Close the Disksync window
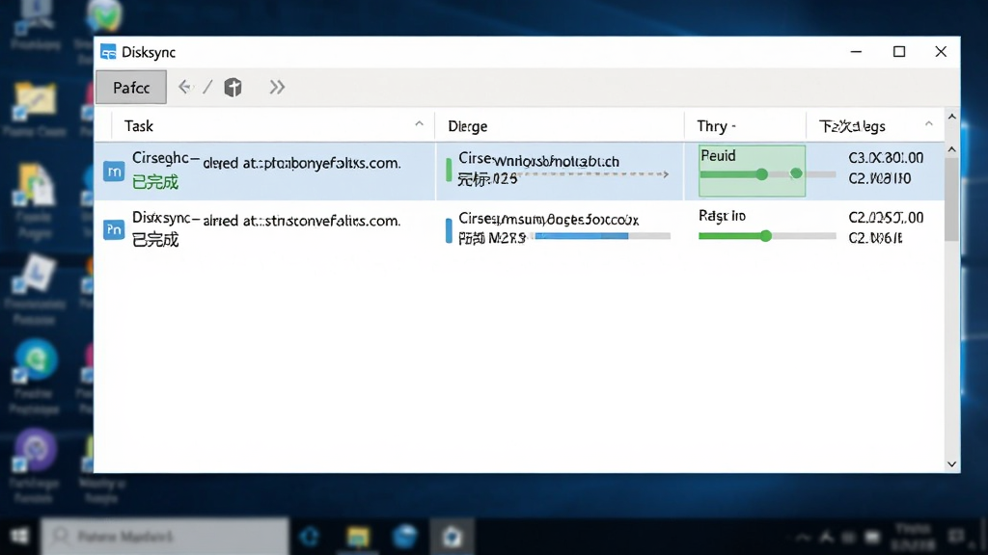Viewport: 988px width, 555px height. tap(941, 52)
